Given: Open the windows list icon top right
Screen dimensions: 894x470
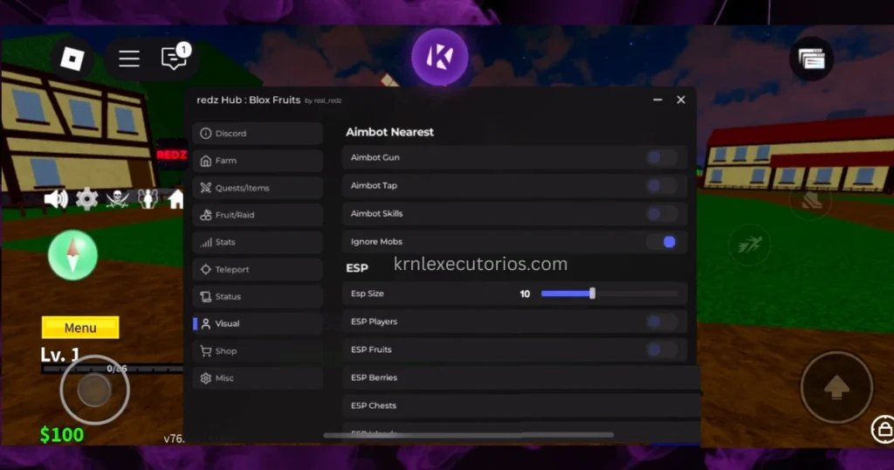Looking at the screenshot, I should [x=811, y=59].
